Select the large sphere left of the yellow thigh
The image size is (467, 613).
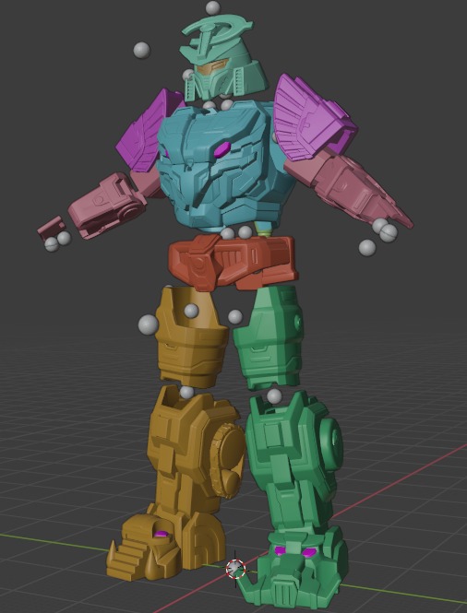[149, 324]
